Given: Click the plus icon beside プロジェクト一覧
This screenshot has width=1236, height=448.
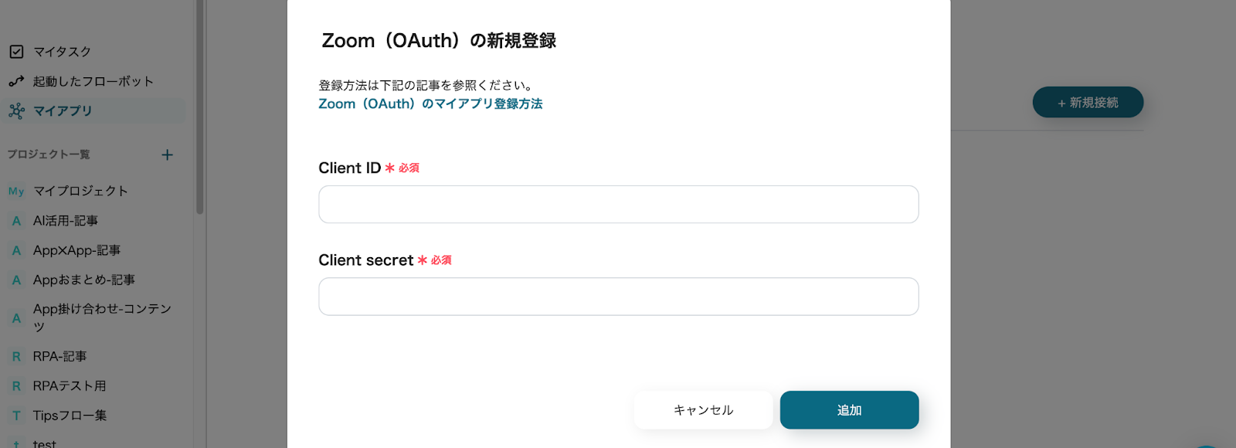Looking at the screenshot, I should (x=167, y=154).
